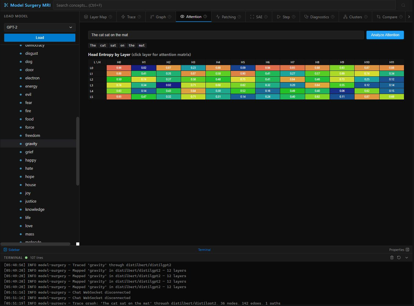Click the Load button to load GPT-2

click(x=39, y=37)
